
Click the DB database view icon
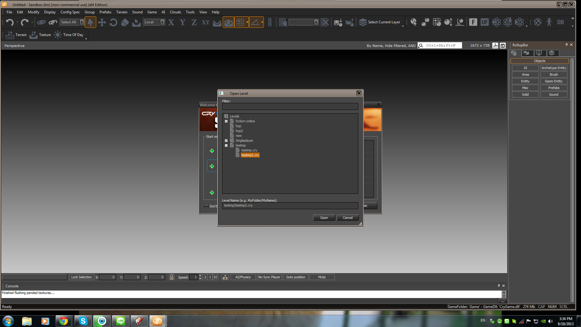click(x=560, y=22)
